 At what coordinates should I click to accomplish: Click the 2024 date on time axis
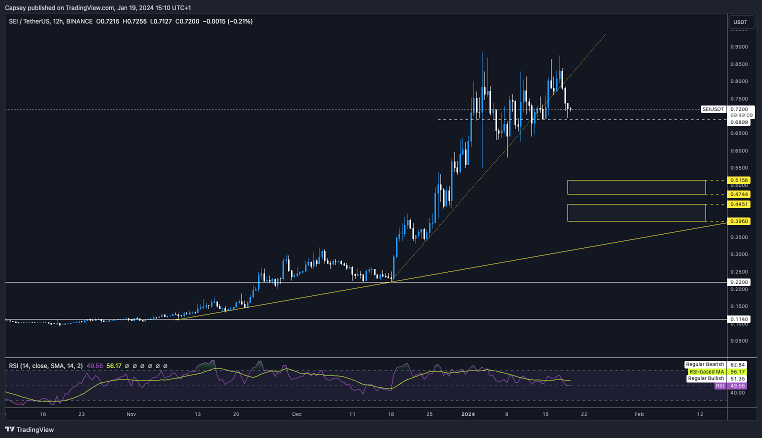(x=468, y=414)
